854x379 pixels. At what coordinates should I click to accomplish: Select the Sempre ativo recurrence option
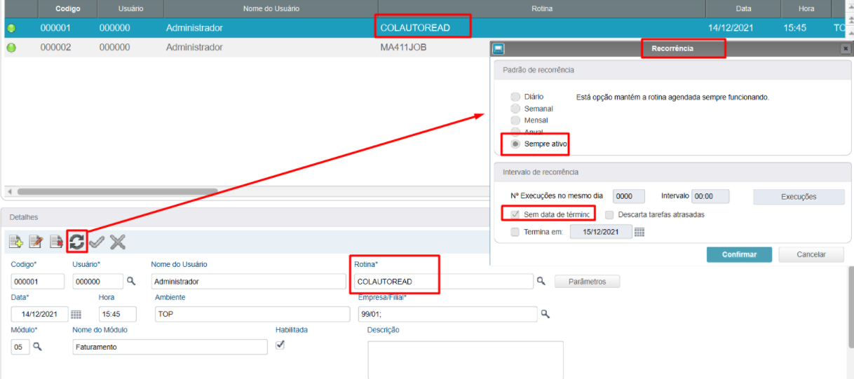click(515, 144)
